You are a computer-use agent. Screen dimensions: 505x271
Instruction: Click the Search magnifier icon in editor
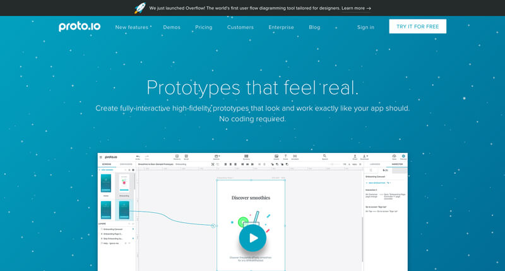(x=324, y=157)
